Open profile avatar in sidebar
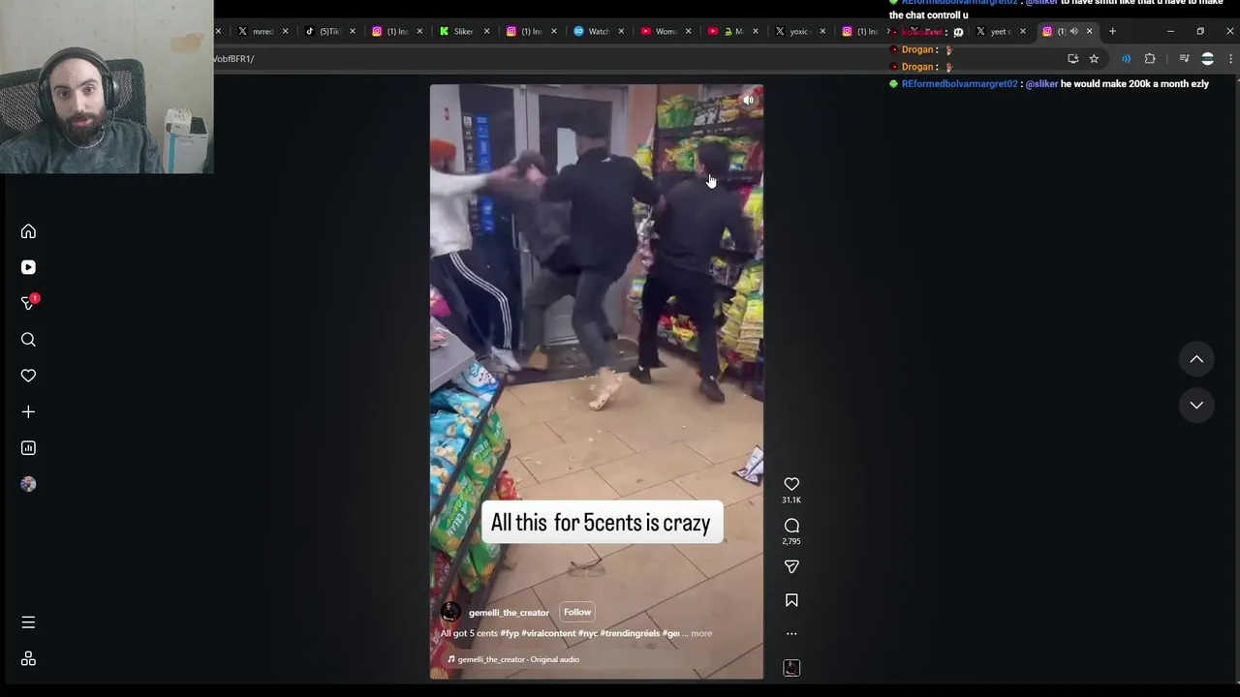This screenshot has width=1240, height=697. [x=28, y=484]
